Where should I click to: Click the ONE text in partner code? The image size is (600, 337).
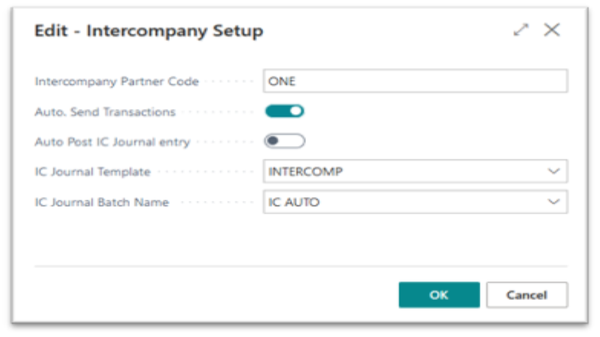[x=282, y=81]
